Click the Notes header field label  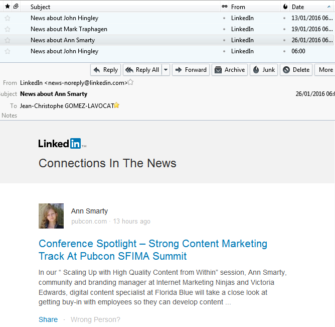pyautogui.click(x=9, y=116)
